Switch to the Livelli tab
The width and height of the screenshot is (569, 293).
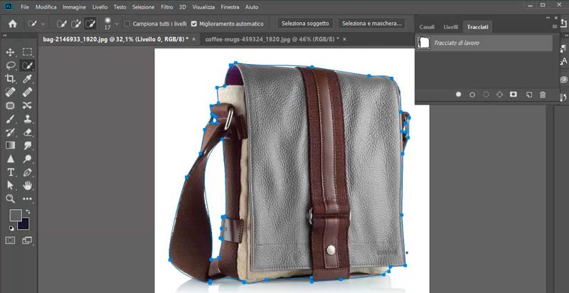[451, 27]
